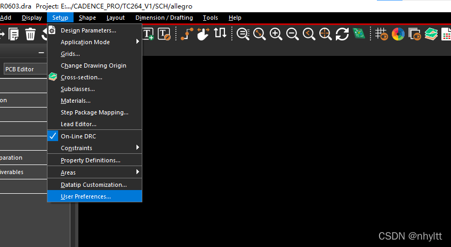The image size is (451, 247).
Task: Expand the Application Mode submenu
Action: coord(85,42)
